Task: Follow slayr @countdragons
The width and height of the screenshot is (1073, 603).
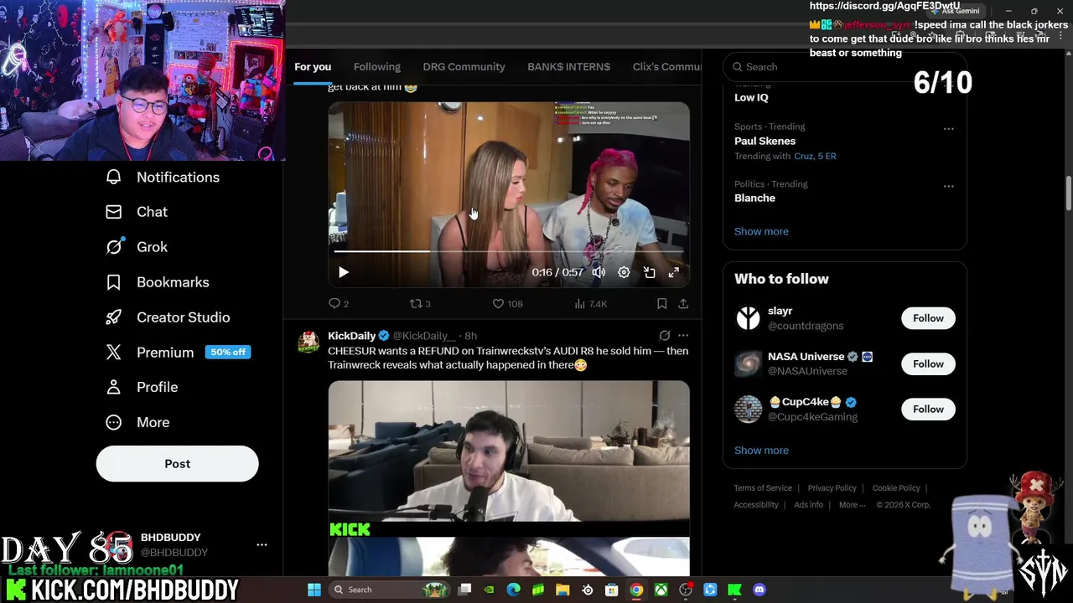Action: pyautogui.click(x=928, y=318)
